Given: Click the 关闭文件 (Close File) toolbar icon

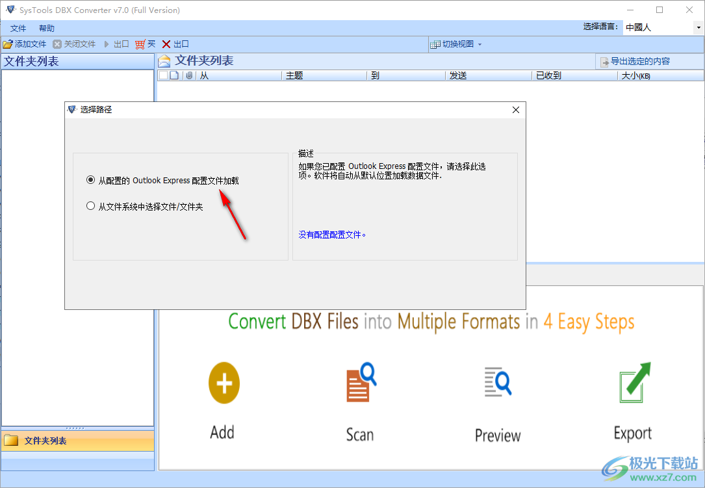Looking at the screenshot, I should point(58,44).
